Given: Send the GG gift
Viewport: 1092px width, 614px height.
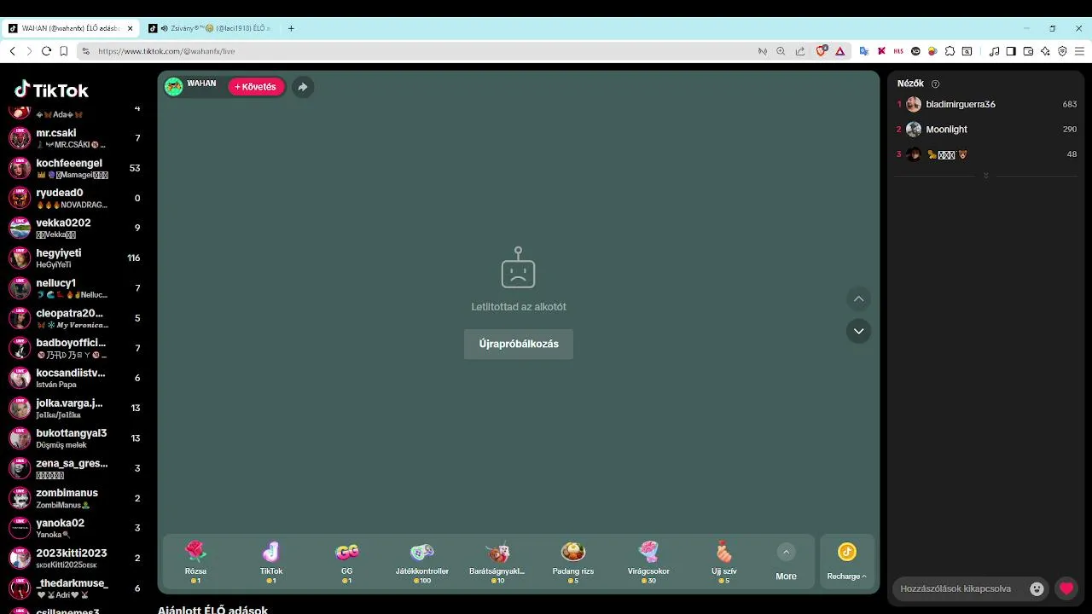Looking at the screenshot, I should tap(346, 562).
